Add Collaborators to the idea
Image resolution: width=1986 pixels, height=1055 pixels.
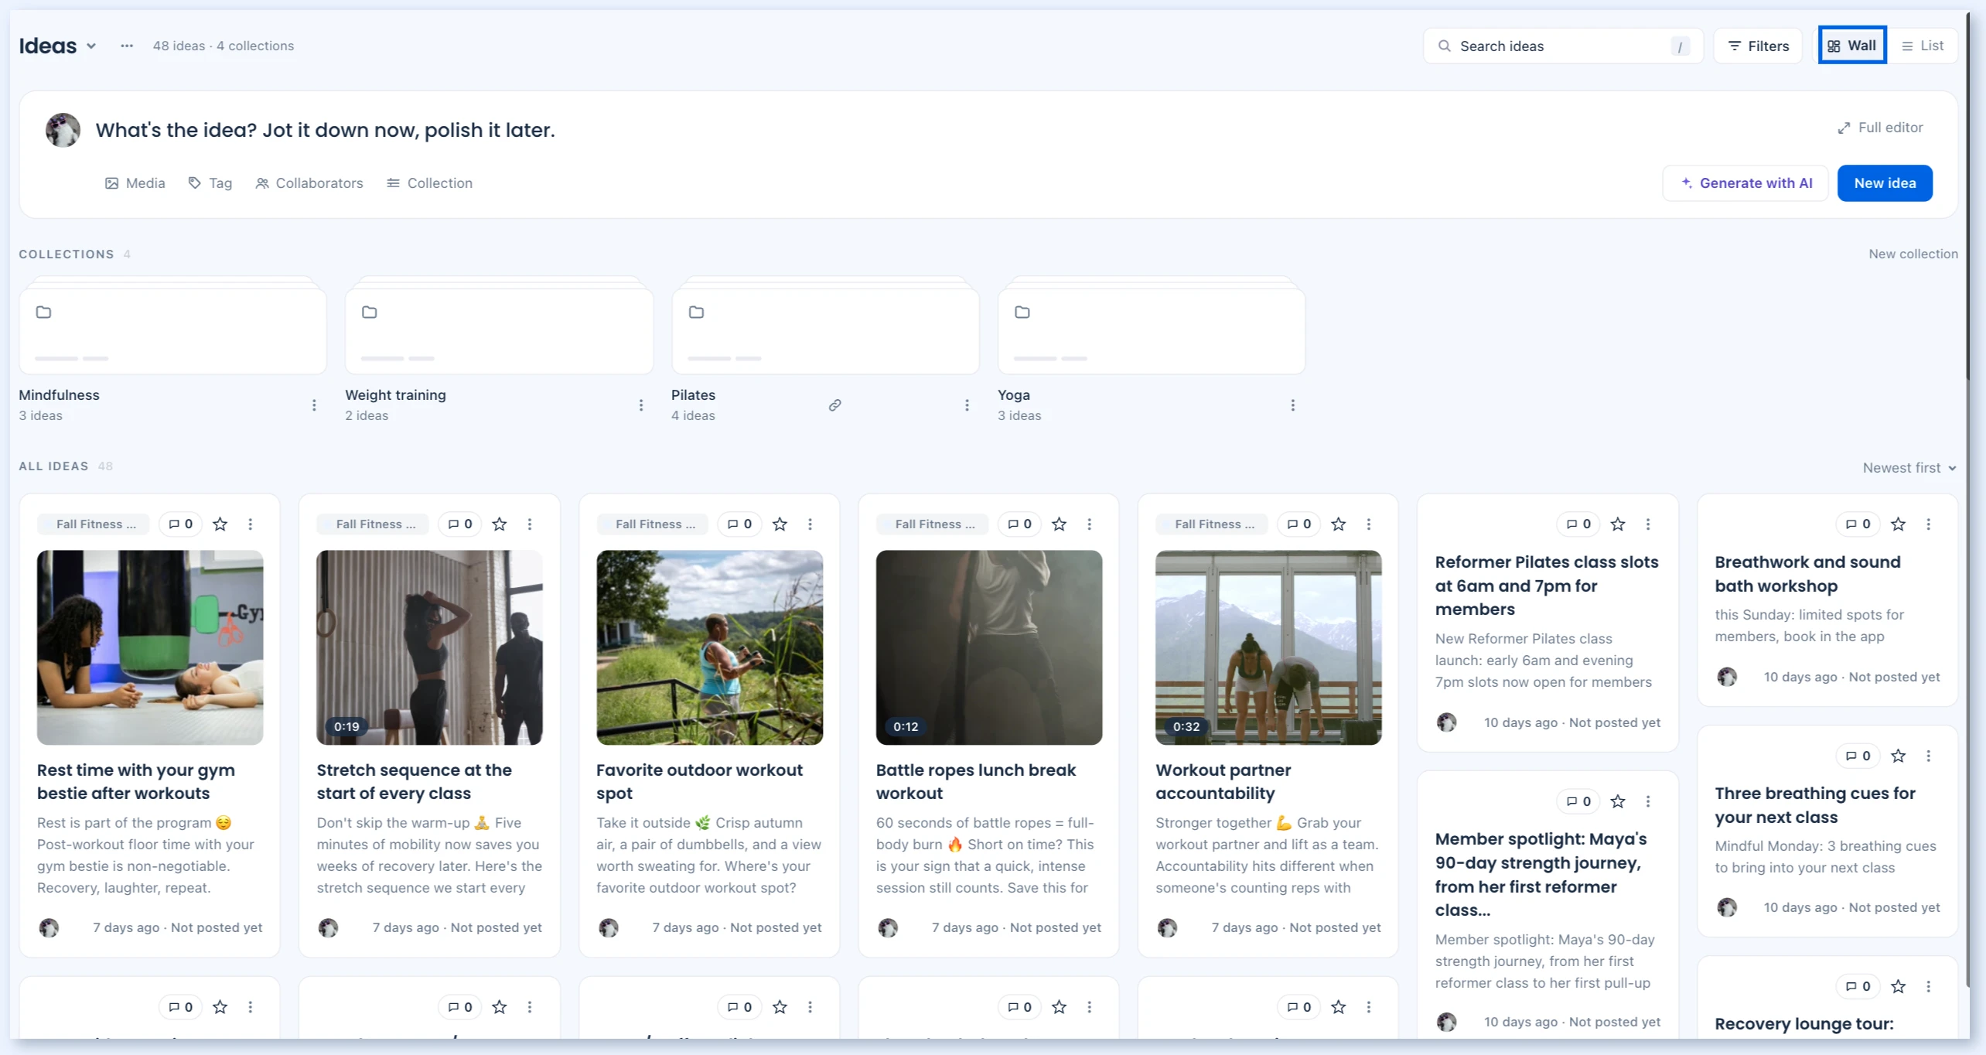tap(309, 183)
